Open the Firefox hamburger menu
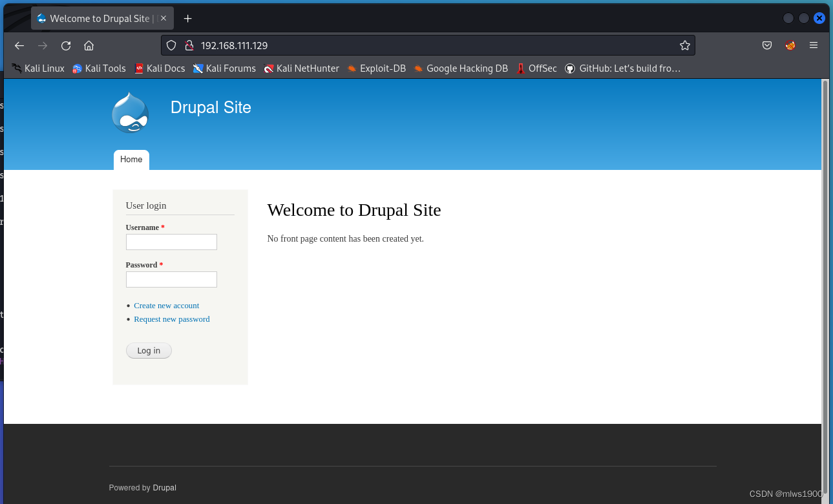Viewport: 833px width, 504px height. click(814, 45)
